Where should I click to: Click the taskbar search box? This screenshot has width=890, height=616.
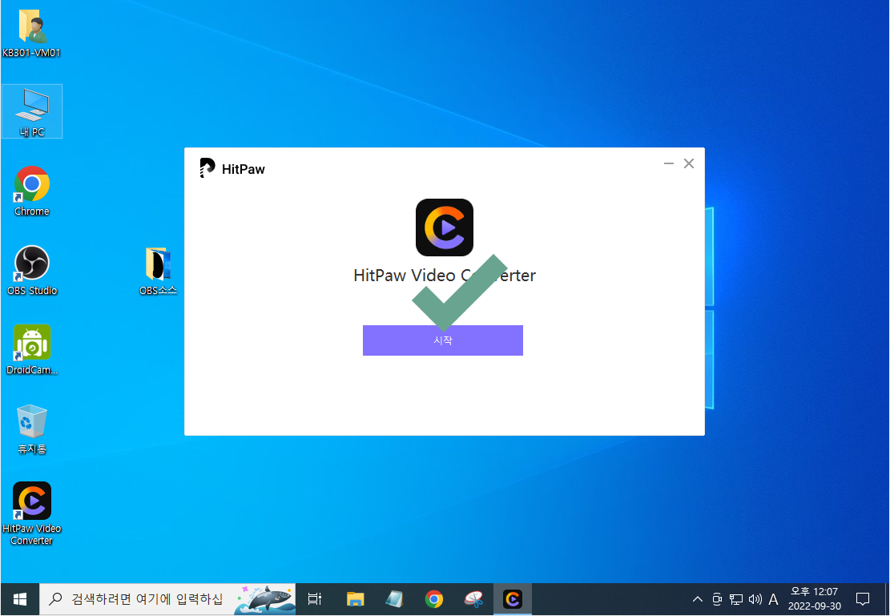click(167, 599)
